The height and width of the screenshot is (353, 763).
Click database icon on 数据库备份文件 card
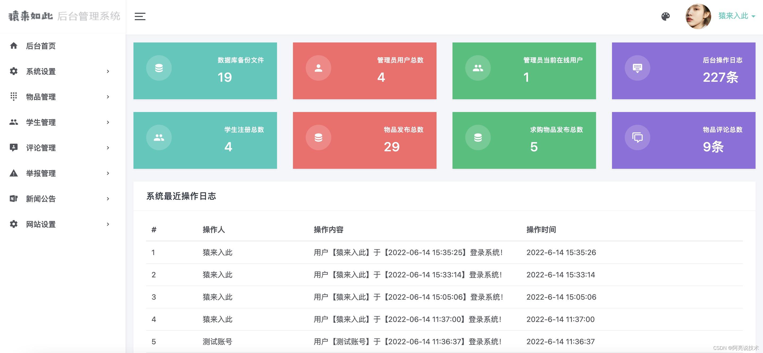[159, 68]
